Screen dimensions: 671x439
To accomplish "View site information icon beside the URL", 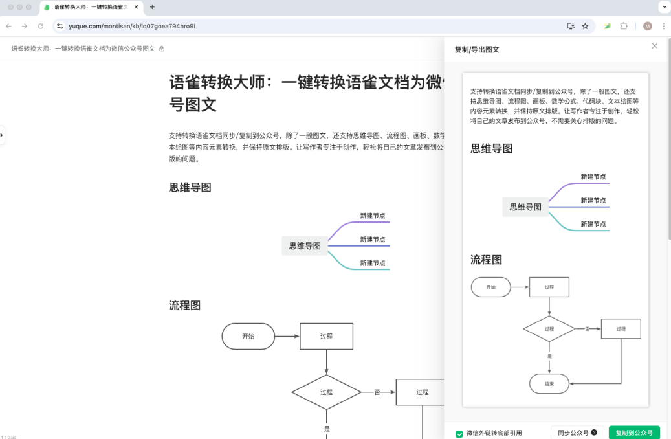I will point(59,26).
